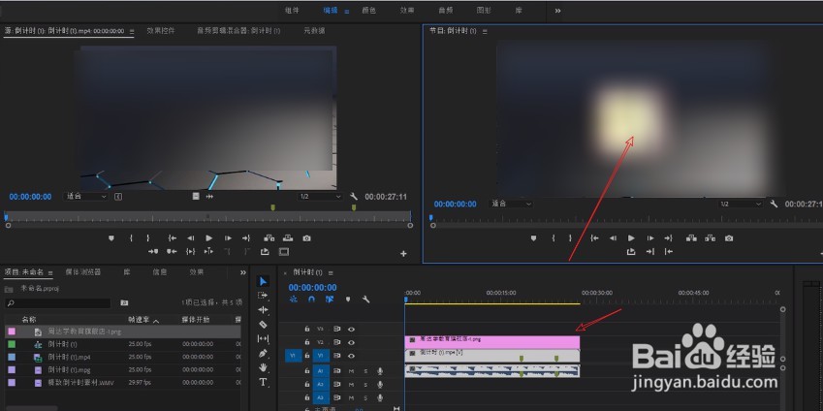Open Program monitor 1/2 resolution dropdown
The height and width of the screenshot is (411, 823).
(741, 204)
